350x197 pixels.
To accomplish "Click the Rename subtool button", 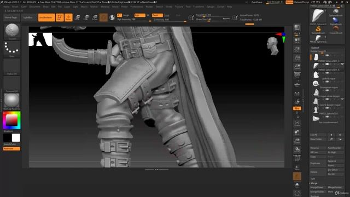I will tap(318, 148).
